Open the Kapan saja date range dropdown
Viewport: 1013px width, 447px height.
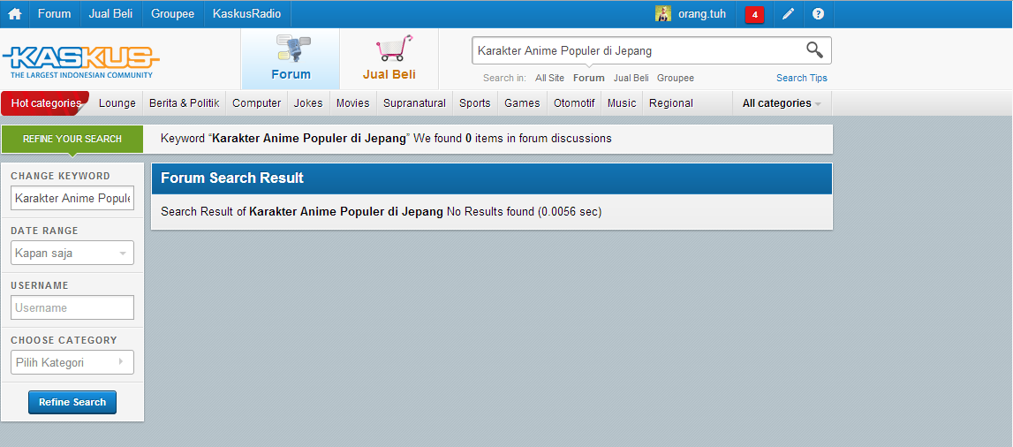click(72, 254)
